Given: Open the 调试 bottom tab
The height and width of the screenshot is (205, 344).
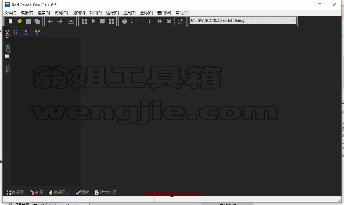Looking at the screenshot, I should [82, 193].
